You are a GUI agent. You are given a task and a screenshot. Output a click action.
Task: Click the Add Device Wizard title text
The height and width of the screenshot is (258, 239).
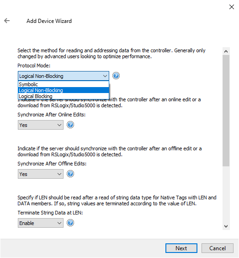click(49, 21)
